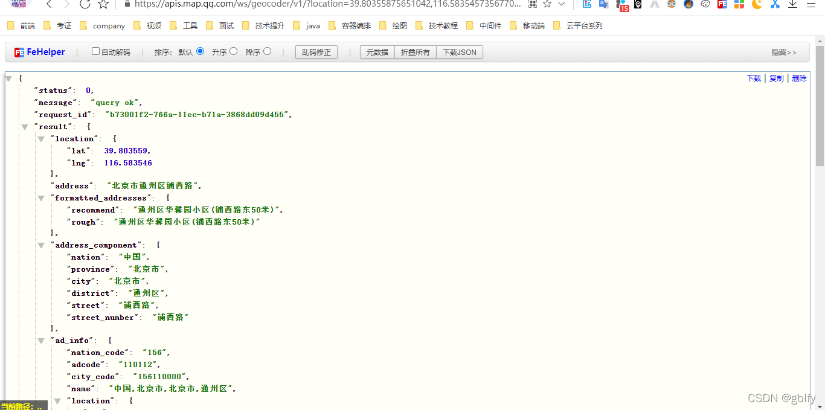Open the extension with red 15 badge
The height and width of the screenshot is (410, 825).
(x=621, y=5)
